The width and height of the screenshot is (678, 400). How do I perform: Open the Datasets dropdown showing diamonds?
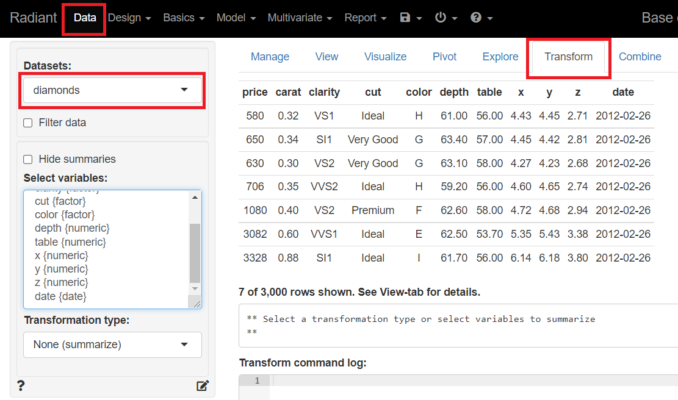pos(112,90)
